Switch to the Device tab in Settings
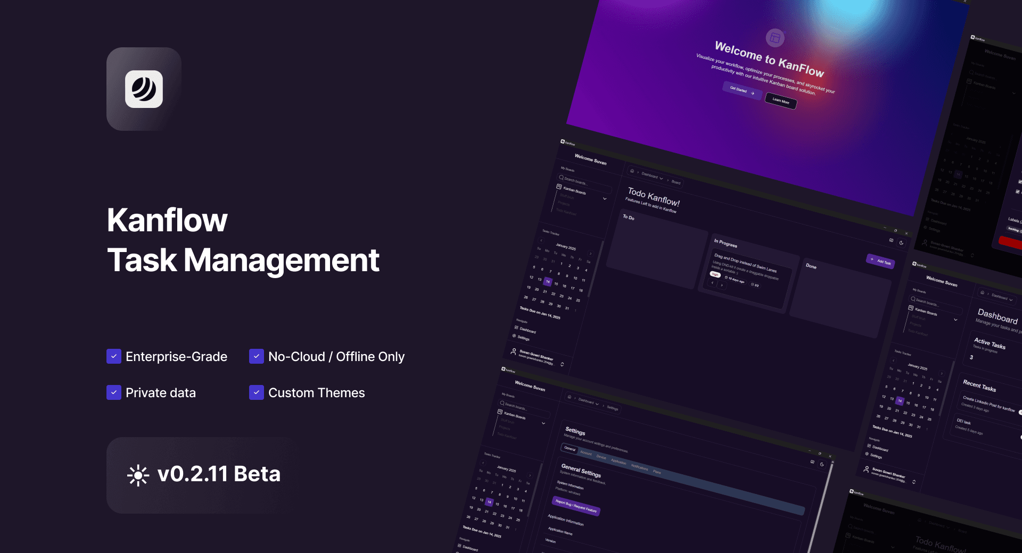Viewport: 1022px width, 553px height. tap(601, 457)
